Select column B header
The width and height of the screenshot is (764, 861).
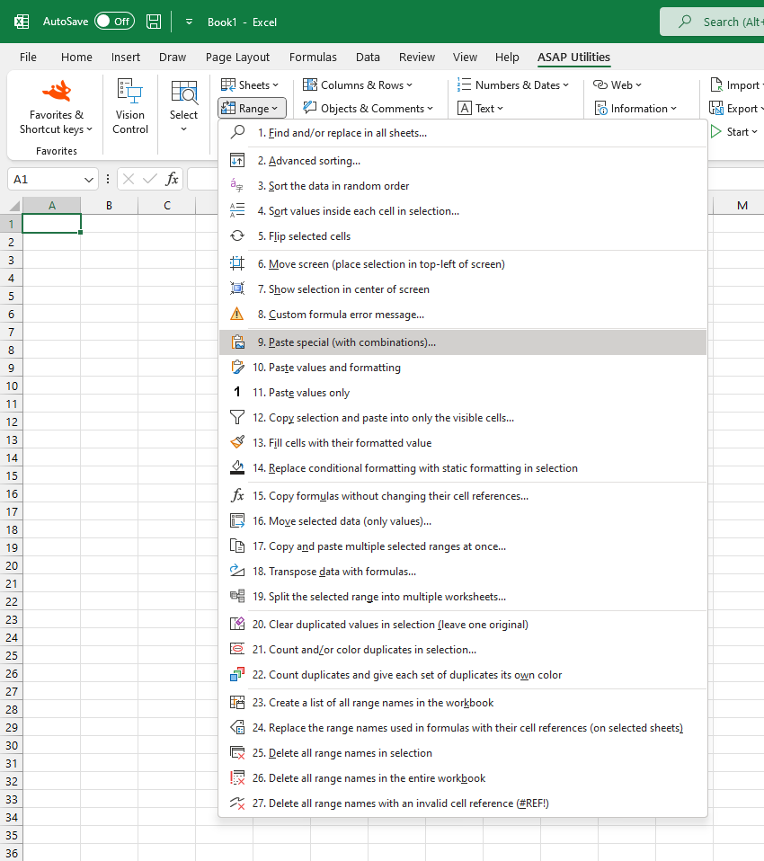(109, 206)
